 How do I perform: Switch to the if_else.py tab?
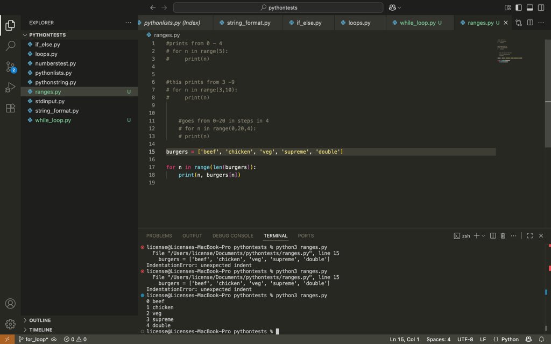point(308,23)
